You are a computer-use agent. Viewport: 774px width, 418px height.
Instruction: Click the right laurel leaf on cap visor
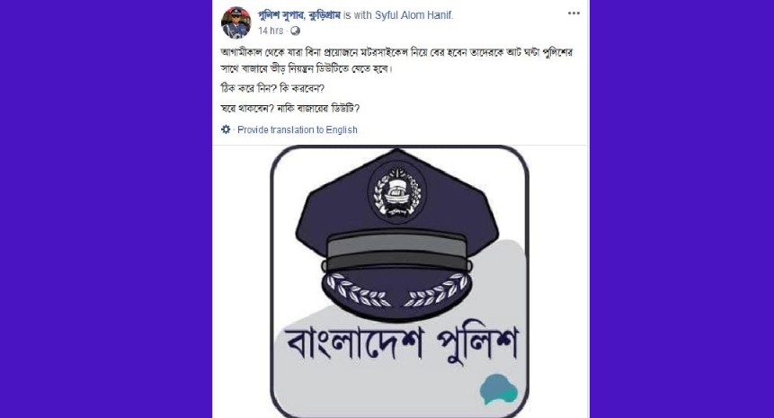[435, 290]
